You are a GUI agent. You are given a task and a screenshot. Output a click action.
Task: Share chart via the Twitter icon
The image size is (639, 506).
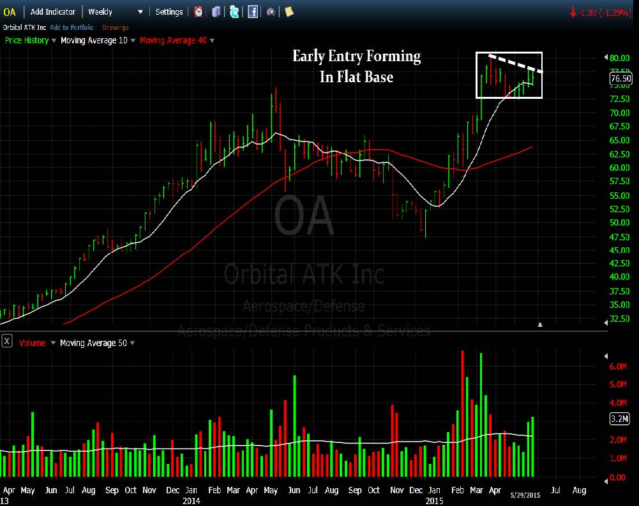[x=234, y=12]
